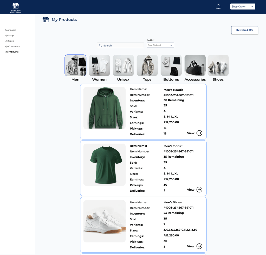Click the notification bell icon

coord(218,6)
